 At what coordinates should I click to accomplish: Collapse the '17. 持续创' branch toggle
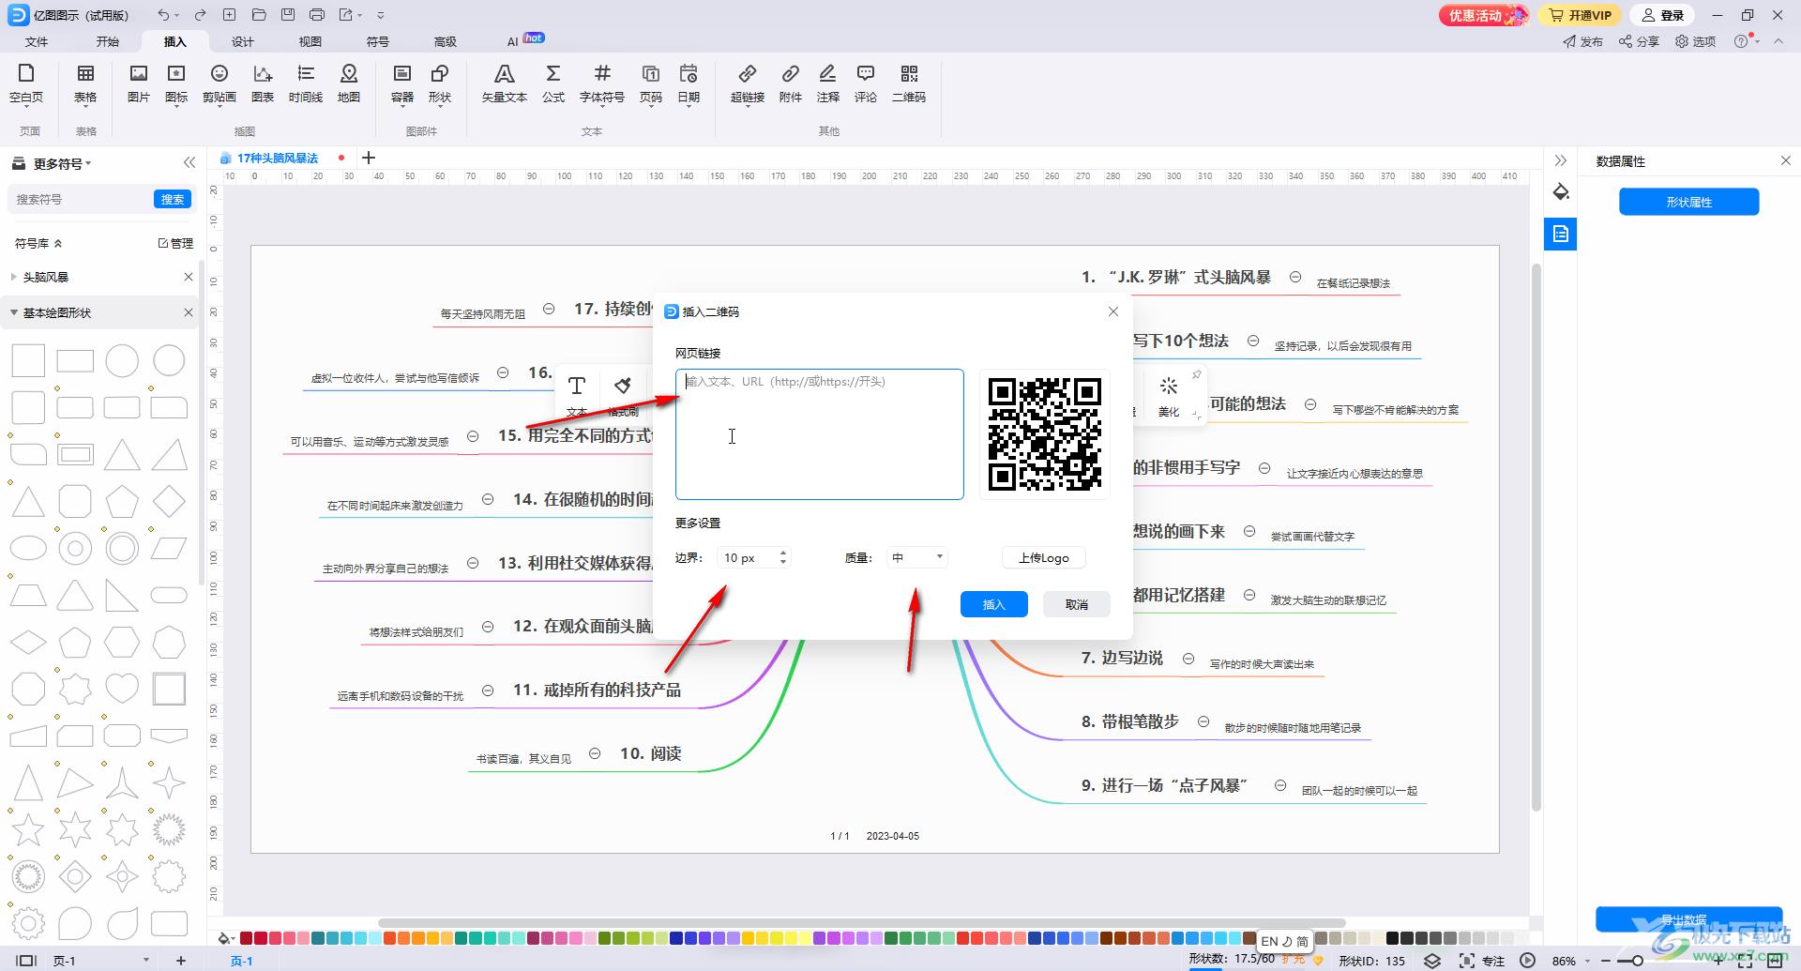pos(549,309)
